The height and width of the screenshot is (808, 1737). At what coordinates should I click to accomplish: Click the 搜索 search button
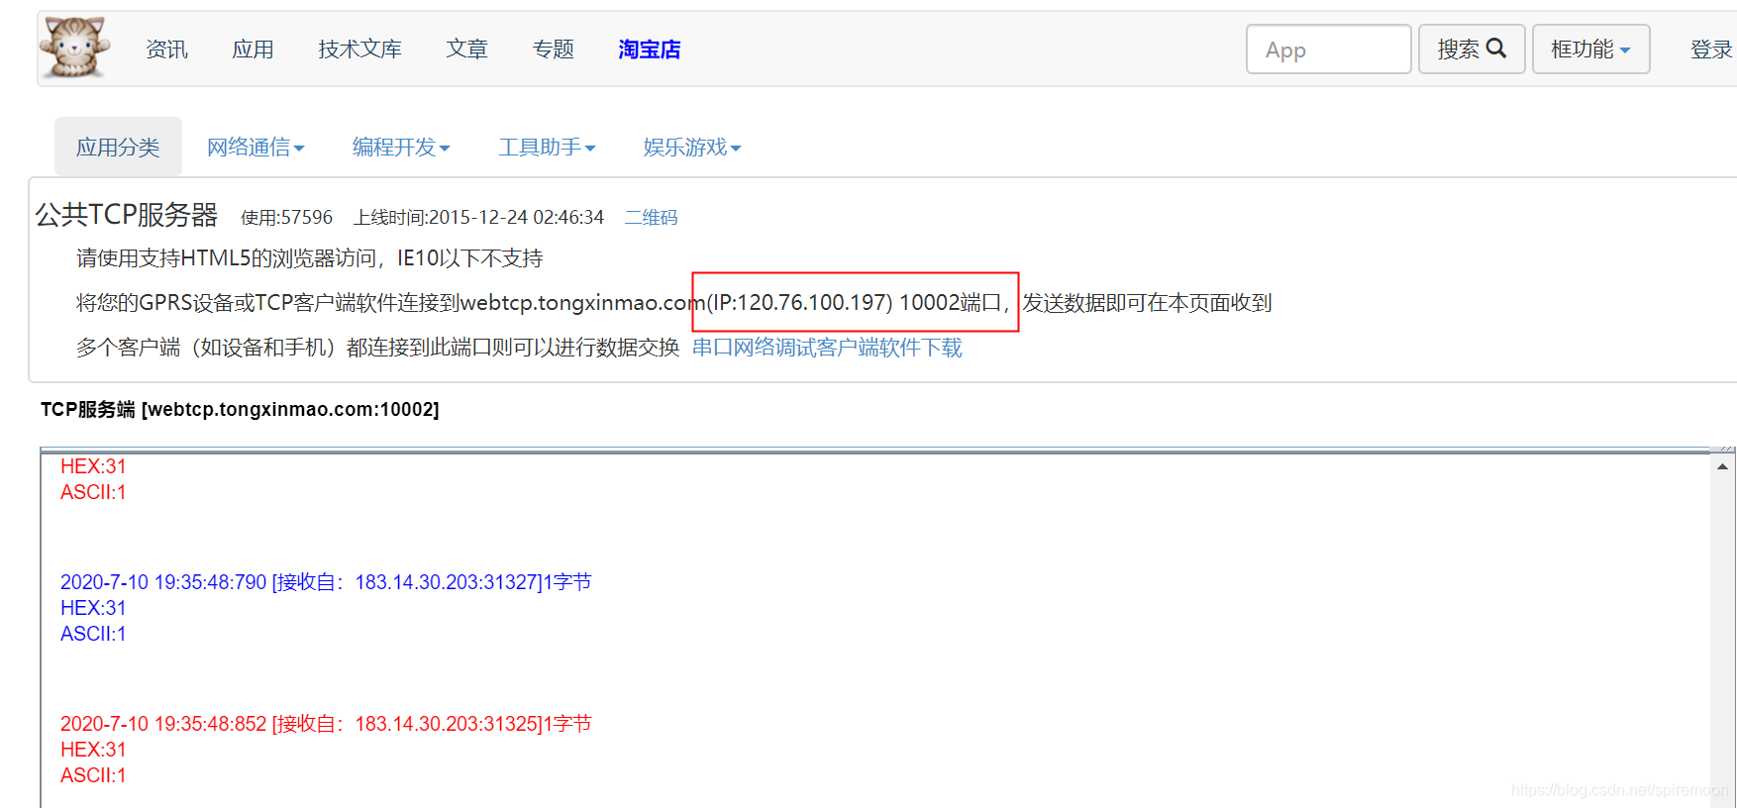tap(1472, 50)
